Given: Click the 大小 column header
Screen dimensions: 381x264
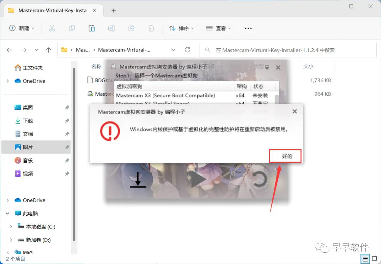Looking at the screenshot, I should tap(309, 66).
